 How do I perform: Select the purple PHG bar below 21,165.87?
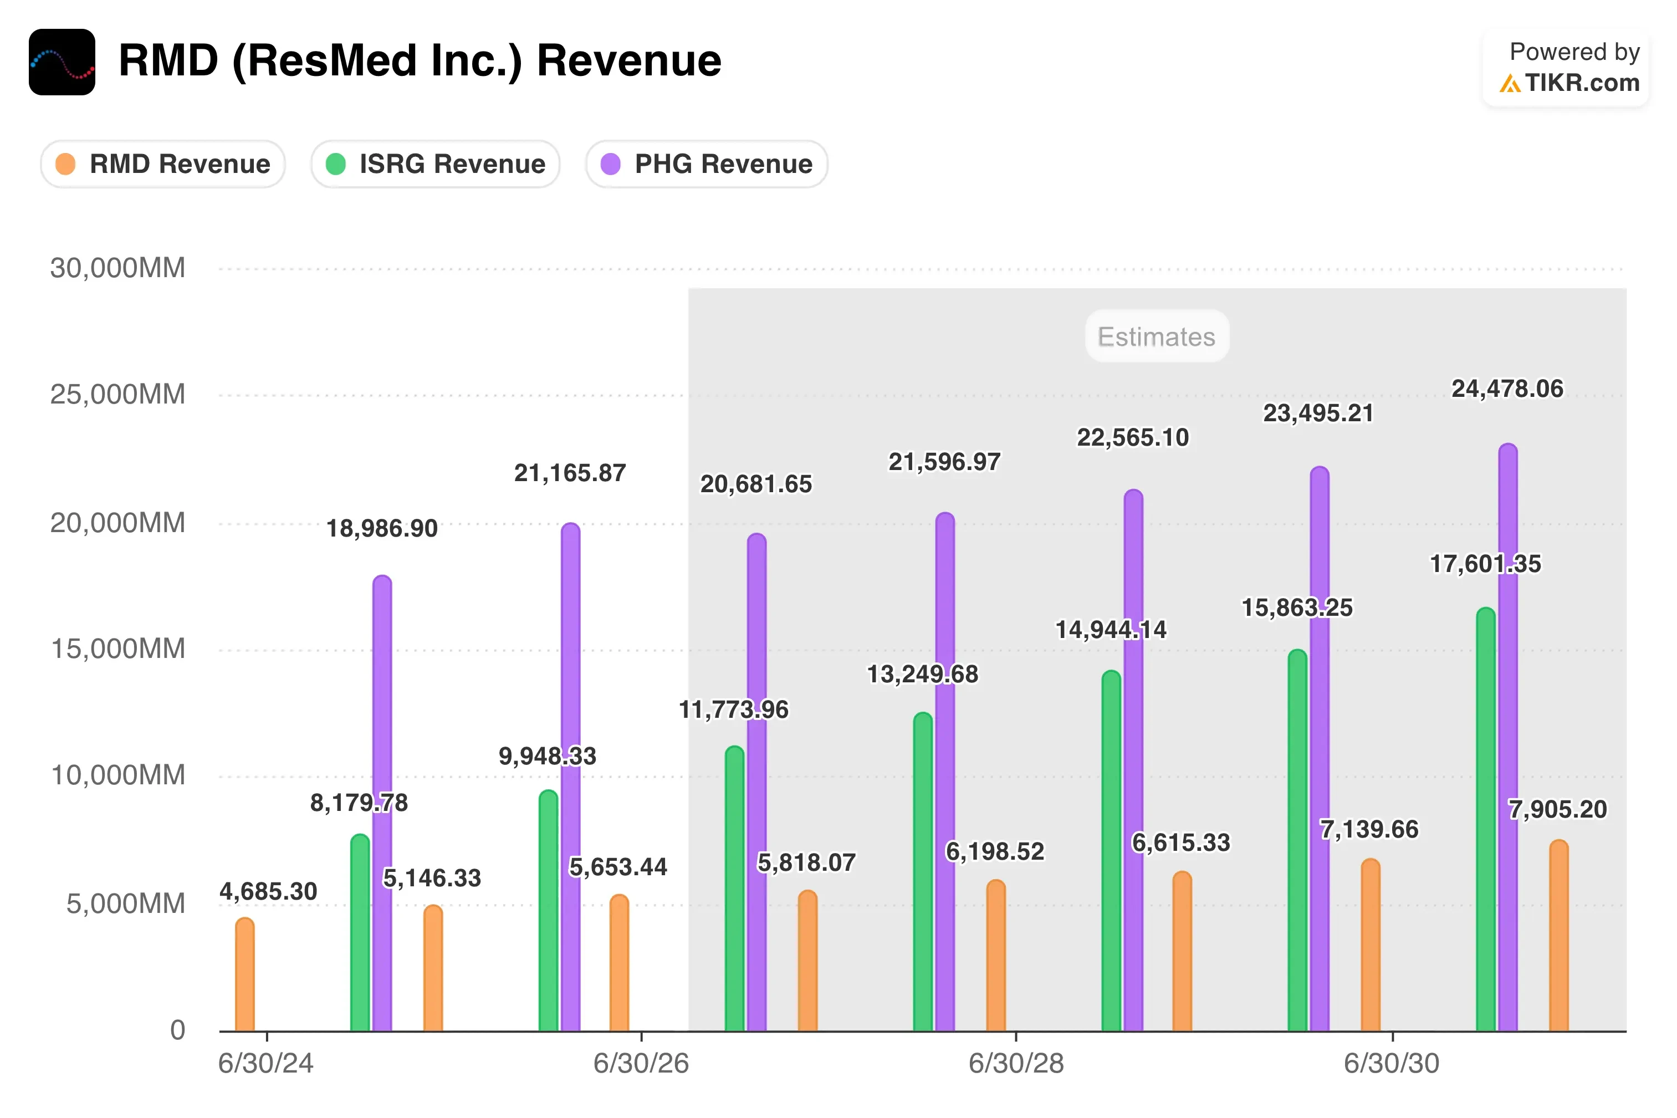point(570,777)
